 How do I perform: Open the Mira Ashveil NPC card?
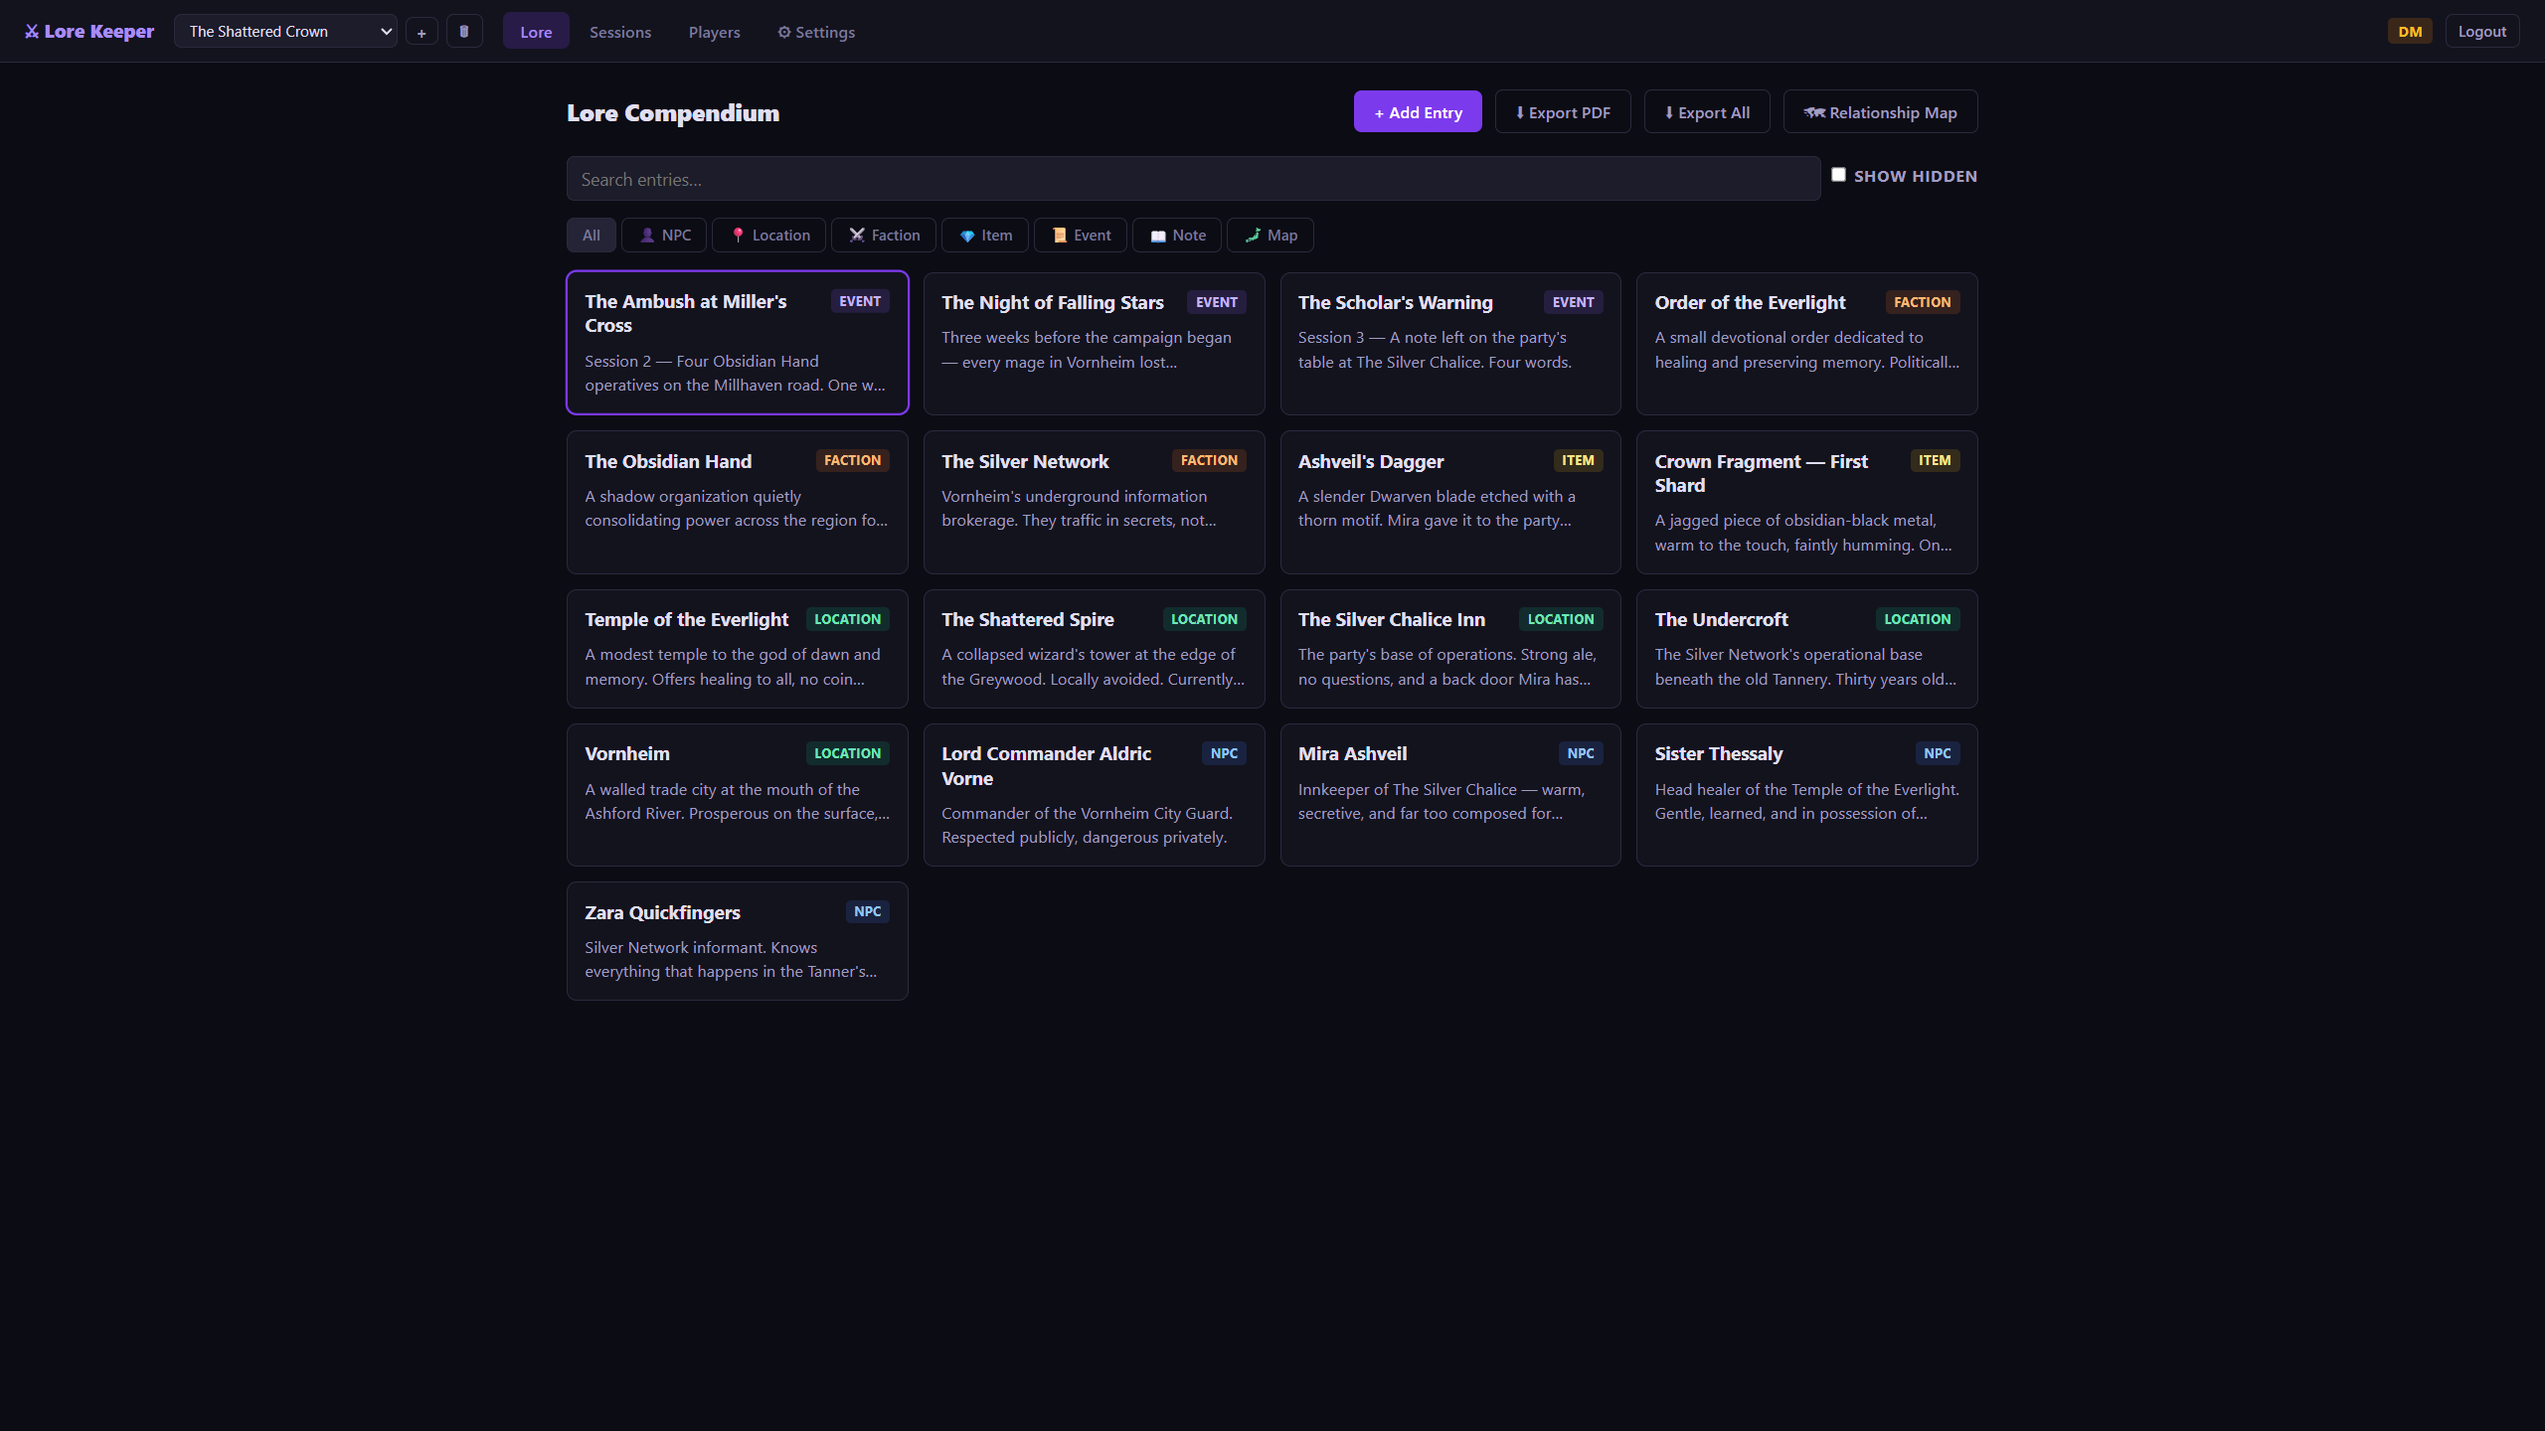pyautogui.click(x=1449, y=795)
